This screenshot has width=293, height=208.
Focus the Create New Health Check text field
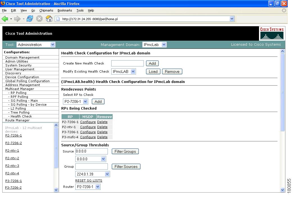pos(128,63)
